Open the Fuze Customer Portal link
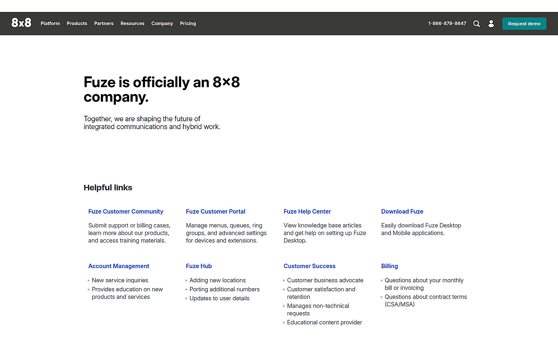Screen dimensions: 558x338 (215, 211)
